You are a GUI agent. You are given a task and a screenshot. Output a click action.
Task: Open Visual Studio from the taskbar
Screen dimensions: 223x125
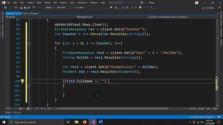click(x=93, y=122)
